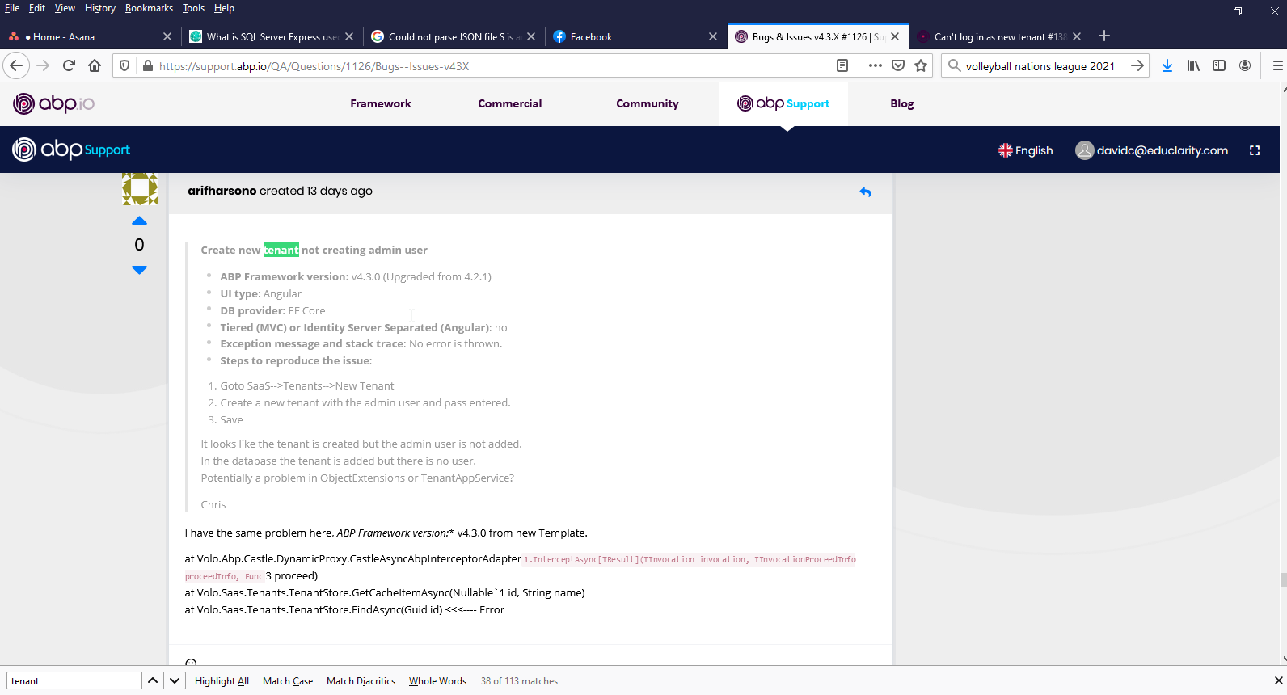Toggle Highlight All in find bar
1287x695 pixels.
pyautogui.click(x=222, y=681)
